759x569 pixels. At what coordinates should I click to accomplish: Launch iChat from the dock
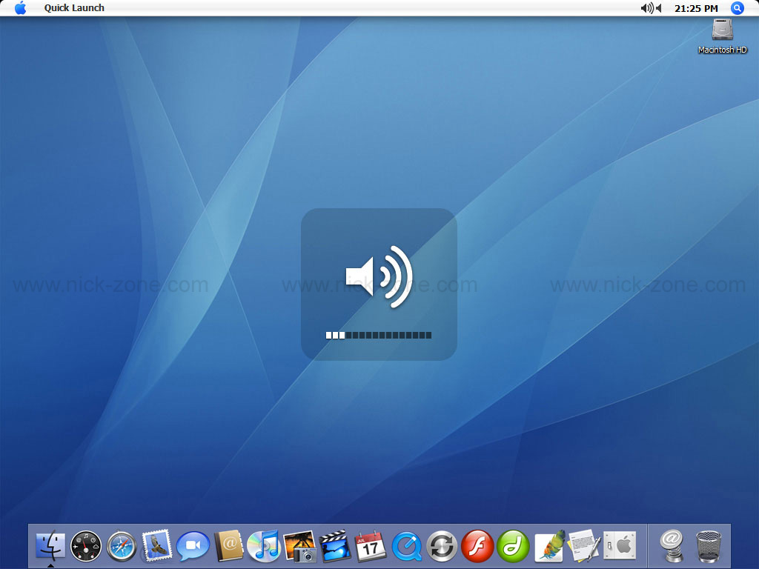pos(193,546)
